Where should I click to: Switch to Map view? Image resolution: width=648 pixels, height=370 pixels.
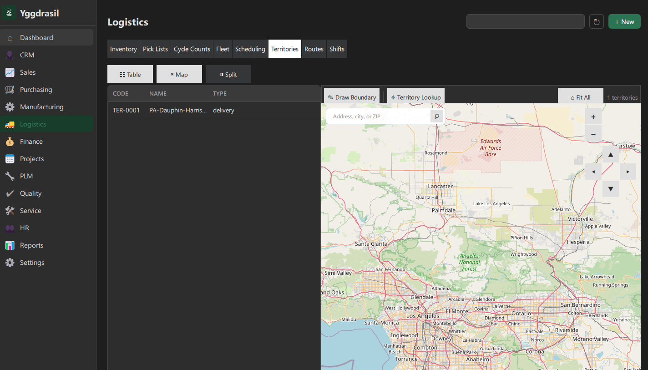pos(179,74)
